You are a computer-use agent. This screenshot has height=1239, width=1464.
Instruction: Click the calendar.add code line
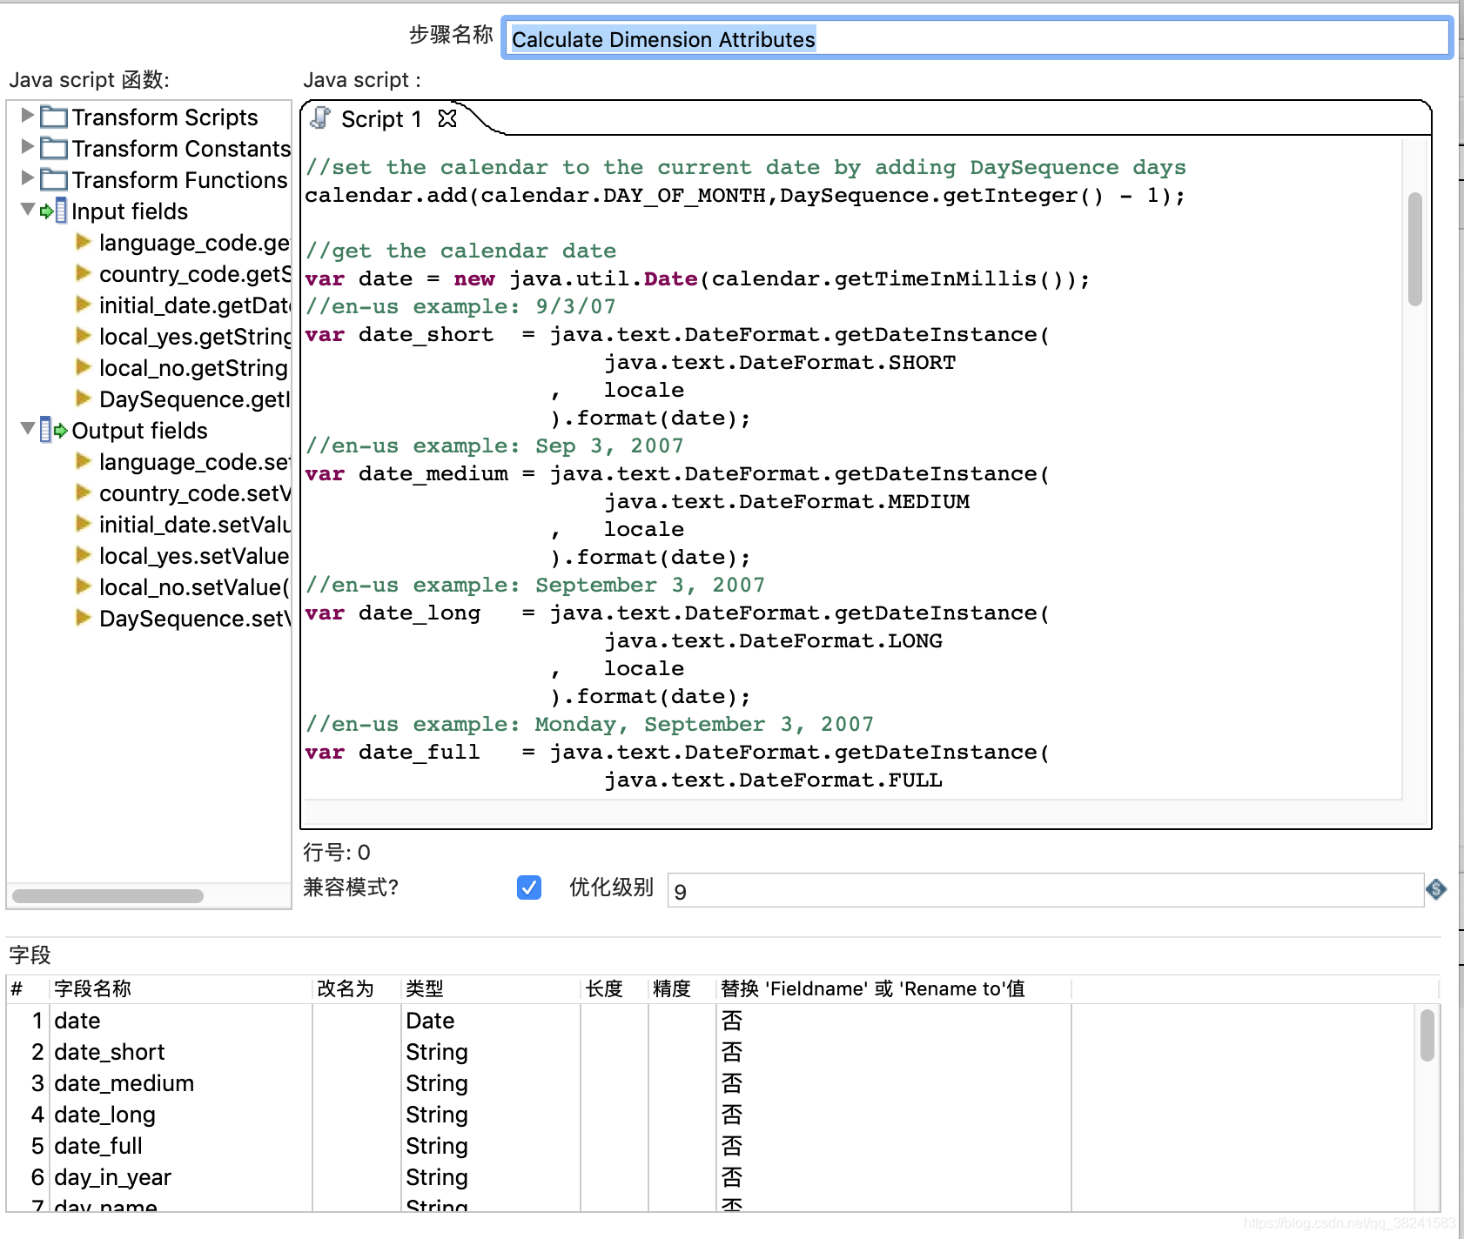745,195
